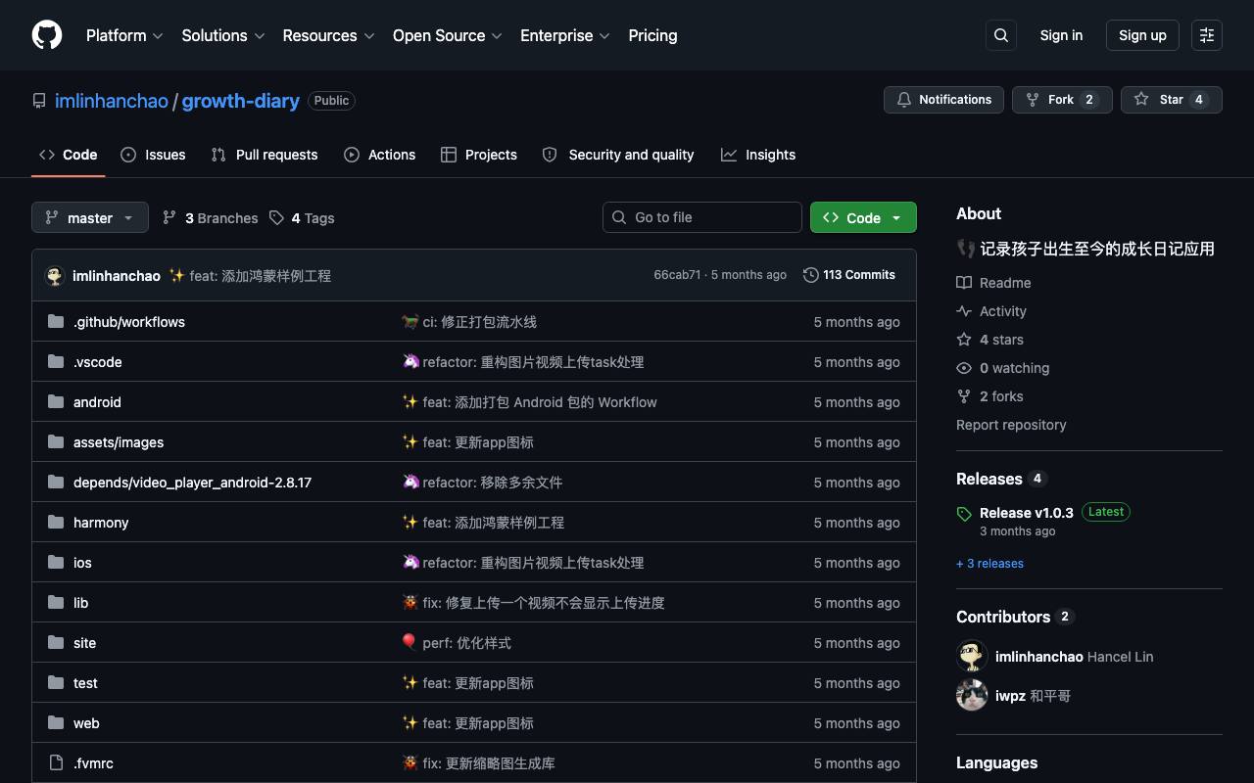This screenshot has width=1254, height=783.
Task: Show the + 3 releases link
Action: pyautogui.click(x=989, y=564)
